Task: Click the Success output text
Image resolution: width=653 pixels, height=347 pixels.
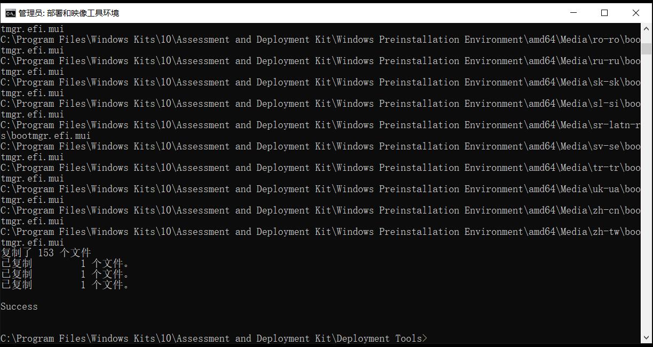Action: (x=19, y=306)
